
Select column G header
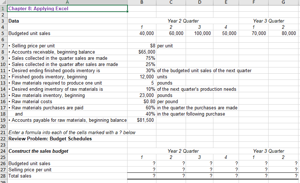click(283, 2)
